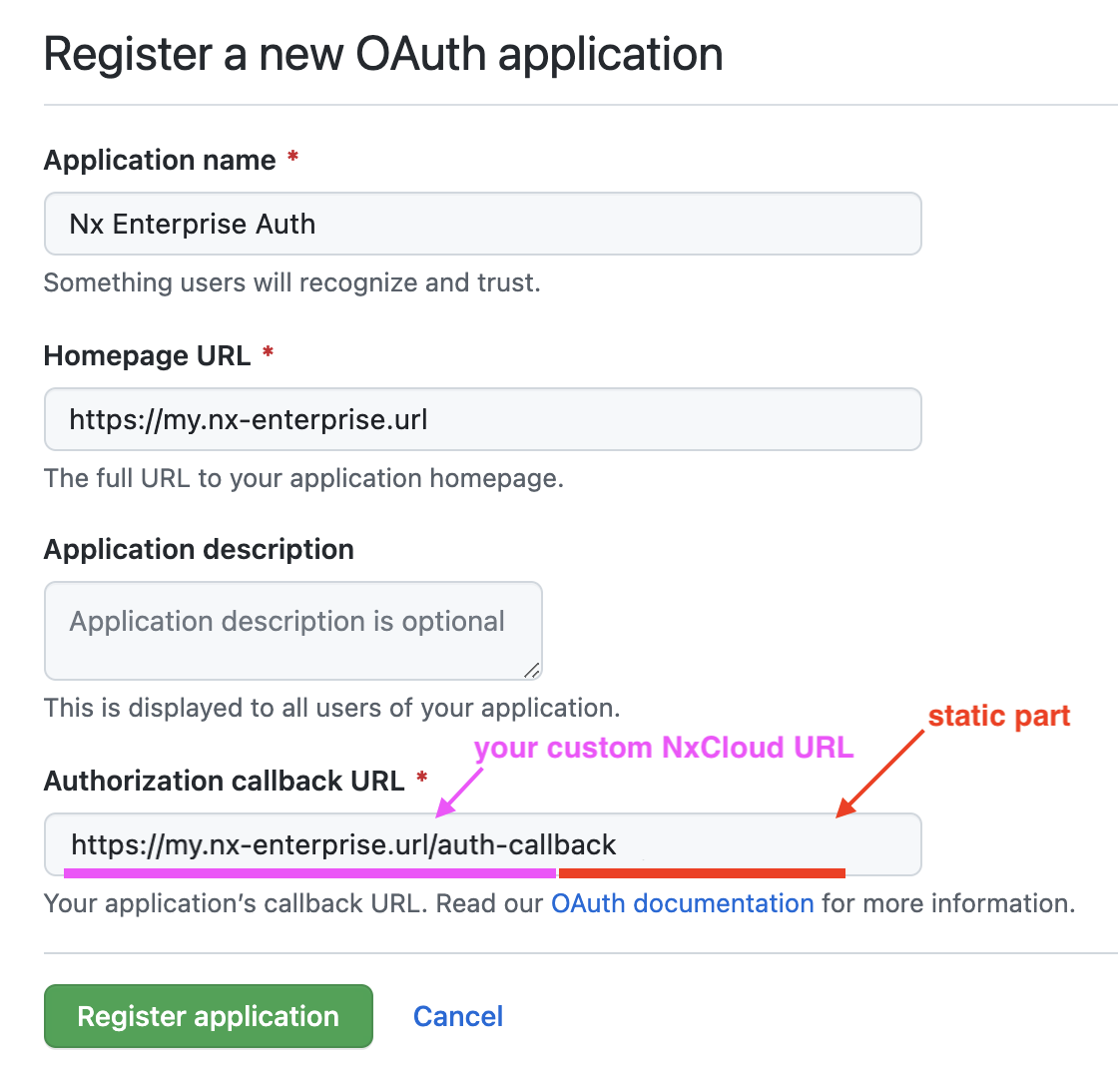
Task: Click into the Application description textarea
Action: pyautogui.click(x=292, y=631)
